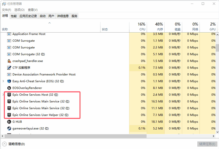Click the Easy Anti-Cheat Service icon
219x149 pixels.
[x=9, y=81]
